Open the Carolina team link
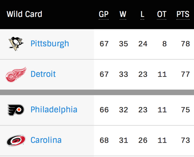The width and height of the screenshot is (194, 157). click(x=46, y=140)
